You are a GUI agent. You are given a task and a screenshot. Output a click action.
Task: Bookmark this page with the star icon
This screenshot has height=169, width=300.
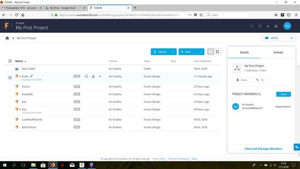click(201, 15)
